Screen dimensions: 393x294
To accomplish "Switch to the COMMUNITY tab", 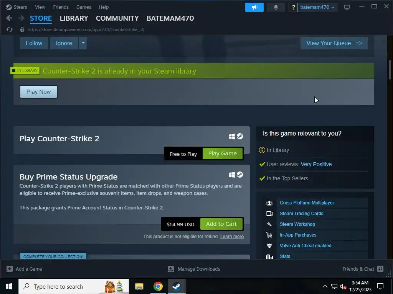I will [x=117, y=18].
